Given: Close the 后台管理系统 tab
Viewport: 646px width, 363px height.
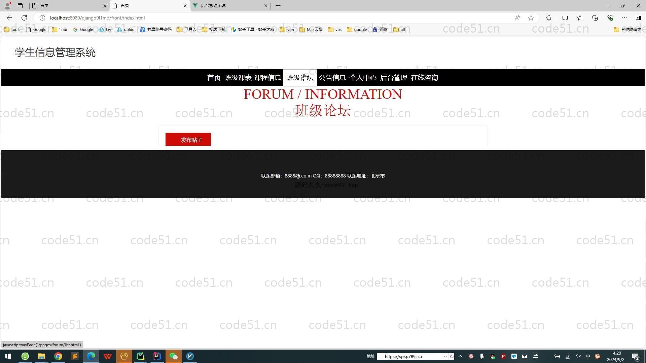Looking at the screenshot, I should [265, 6].
